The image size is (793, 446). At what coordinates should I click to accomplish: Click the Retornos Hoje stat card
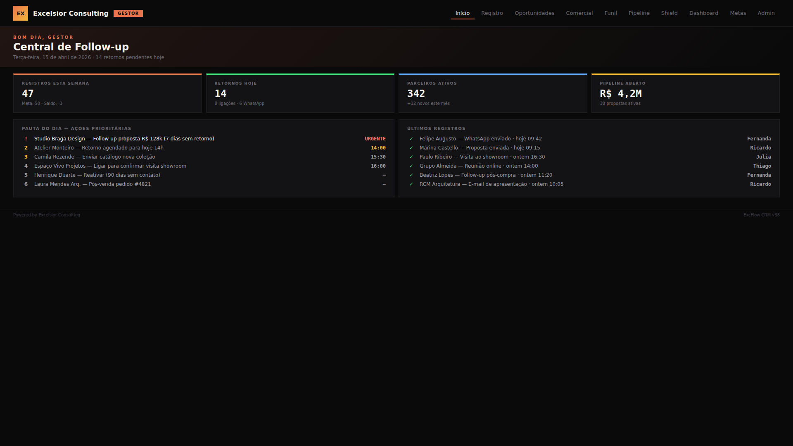pos(300,93)
